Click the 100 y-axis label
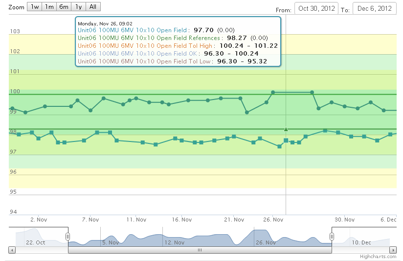This screenshot has width=403, height=261. pyautogui.click(x=15, y=92)
